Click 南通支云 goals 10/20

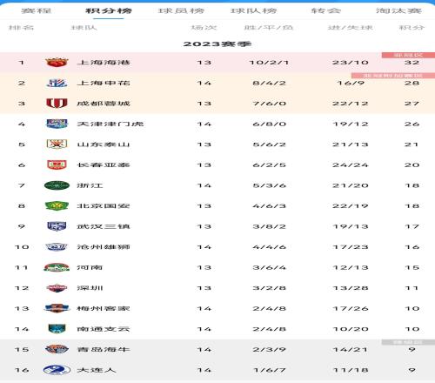click(x=351, y=329)
